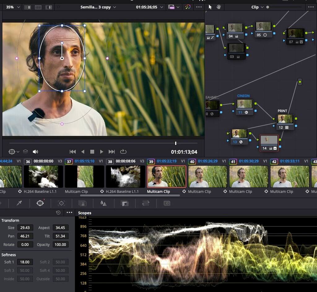Open the Power Windows palette
This screenshot has width=317, height=292.
(40, 203)
